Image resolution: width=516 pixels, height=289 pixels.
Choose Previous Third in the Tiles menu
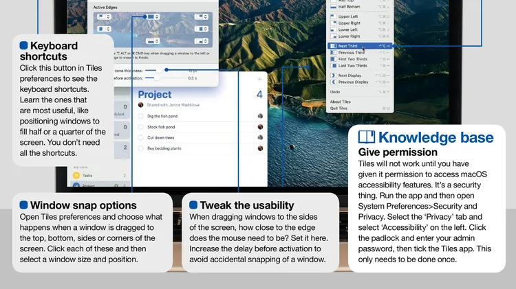360,53
